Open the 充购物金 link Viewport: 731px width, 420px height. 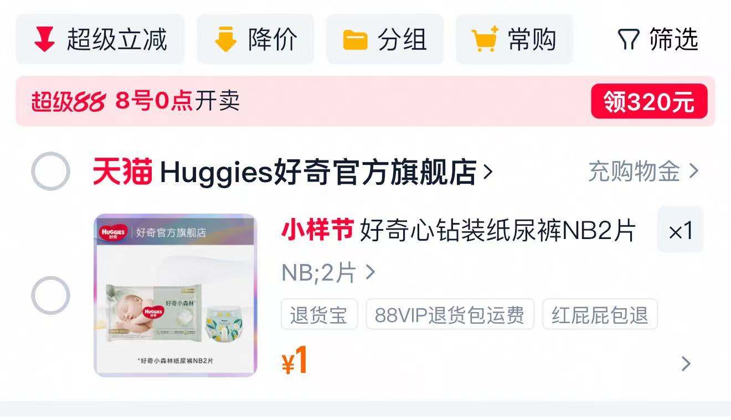tap(643, 172)
